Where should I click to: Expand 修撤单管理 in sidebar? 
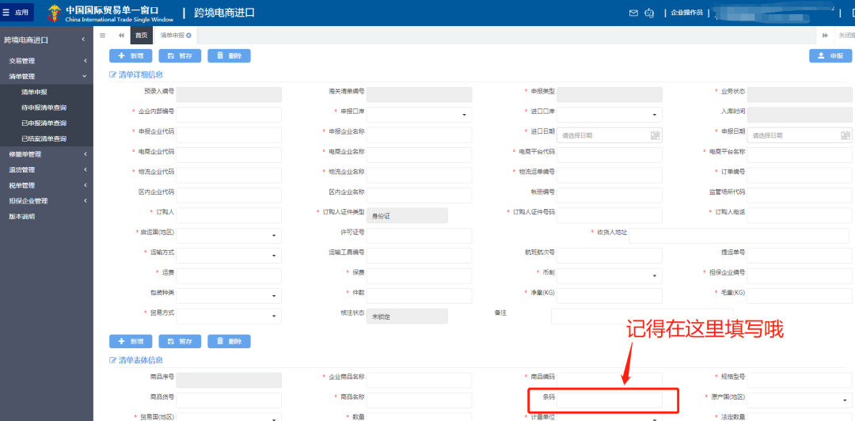pyautogui.click(x=47, y=154)
